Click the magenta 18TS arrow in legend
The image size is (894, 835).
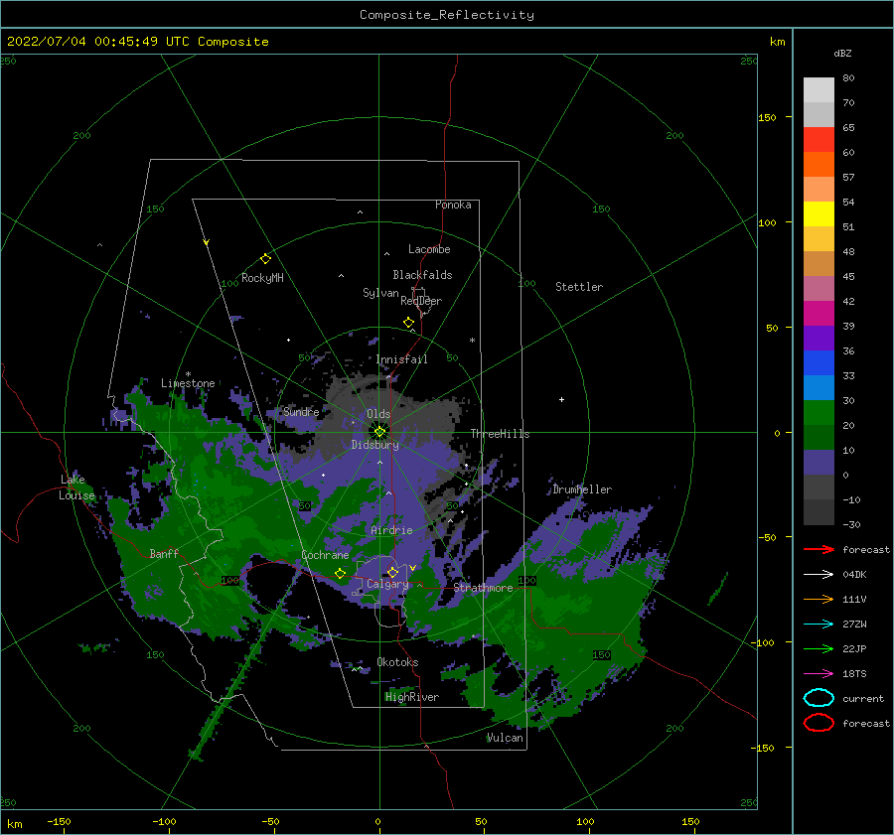click(819, 674)
